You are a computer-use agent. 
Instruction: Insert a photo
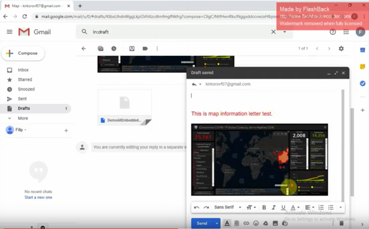275,223
